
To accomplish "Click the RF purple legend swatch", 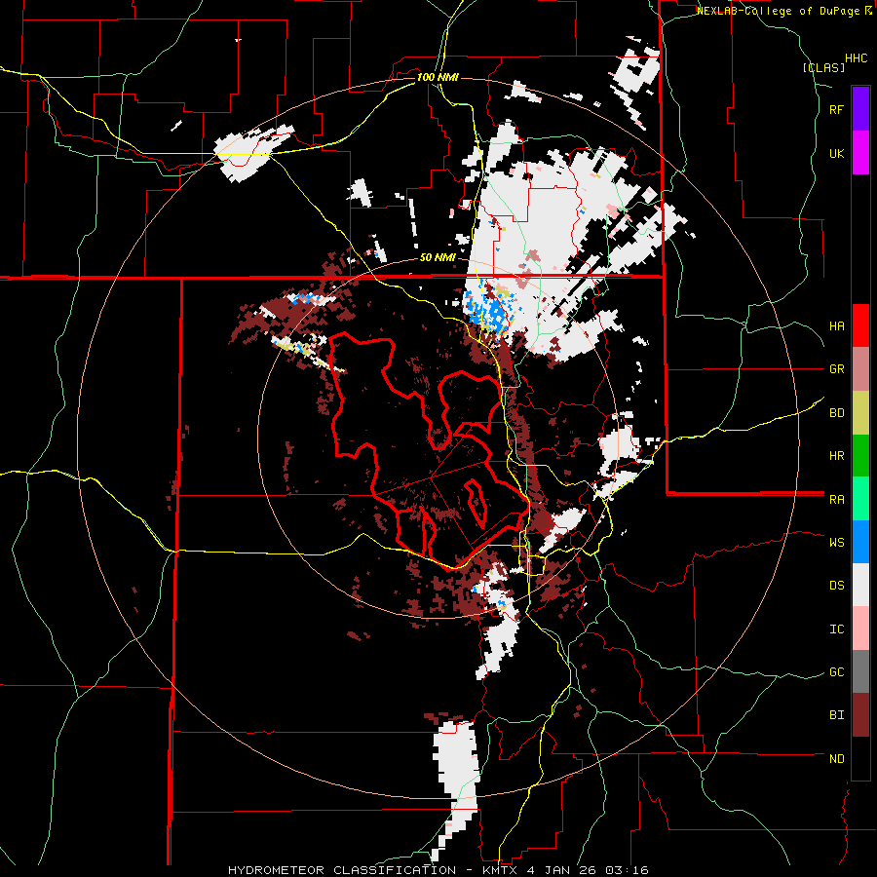I will click(860, 109).
